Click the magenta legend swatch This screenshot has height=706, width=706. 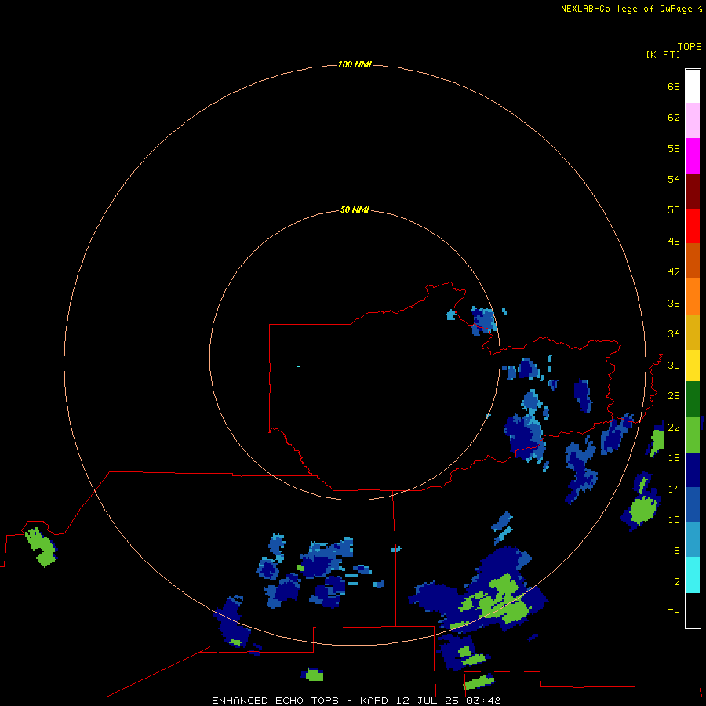[693, 156]
